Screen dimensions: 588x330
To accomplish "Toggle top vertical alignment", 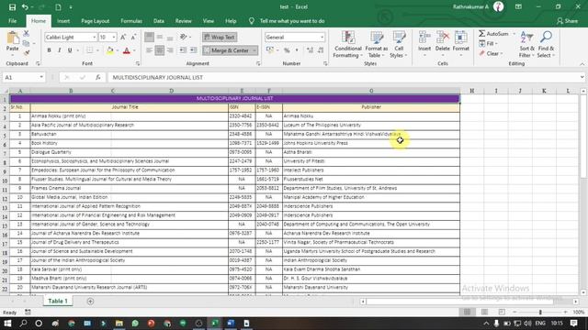I will [149, 37].
